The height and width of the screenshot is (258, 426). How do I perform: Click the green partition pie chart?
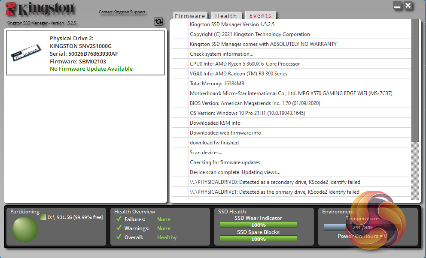click(25, 229)
